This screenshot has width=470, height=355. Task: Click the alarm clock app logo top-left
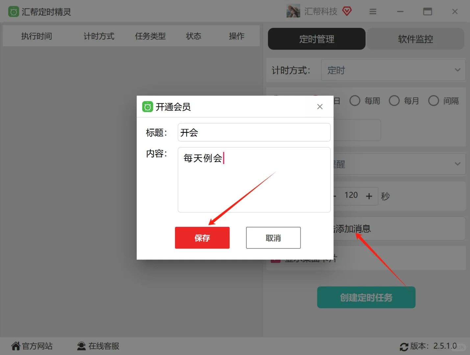click(x=13, y=11)
